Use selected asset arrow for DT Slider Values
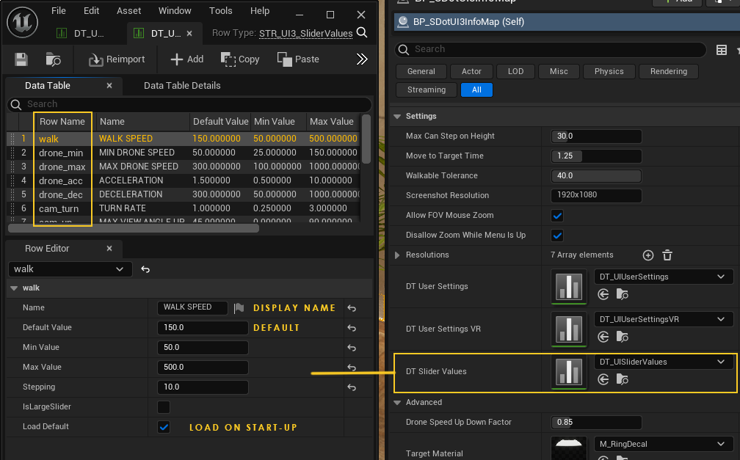Viewport: 740px width, 460px height. (x=603, y=379)
